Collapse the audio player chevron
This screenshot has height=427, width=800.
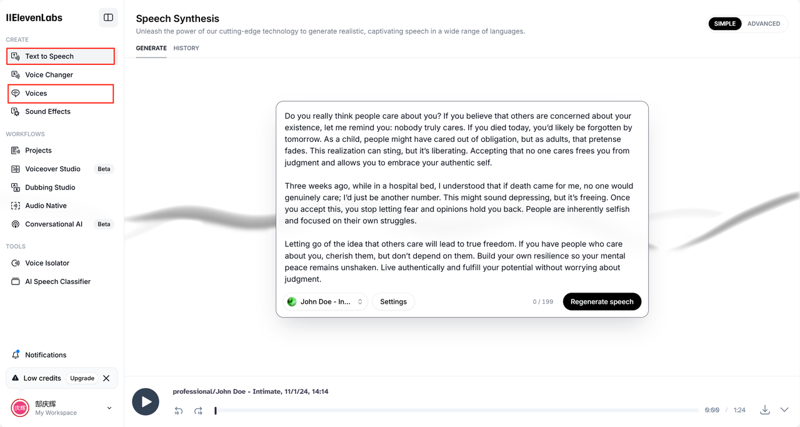(784, 410)
